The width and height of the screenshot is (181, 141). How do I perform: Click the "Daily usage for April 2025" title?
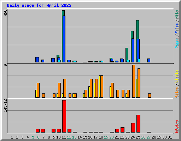coord(39,5)
